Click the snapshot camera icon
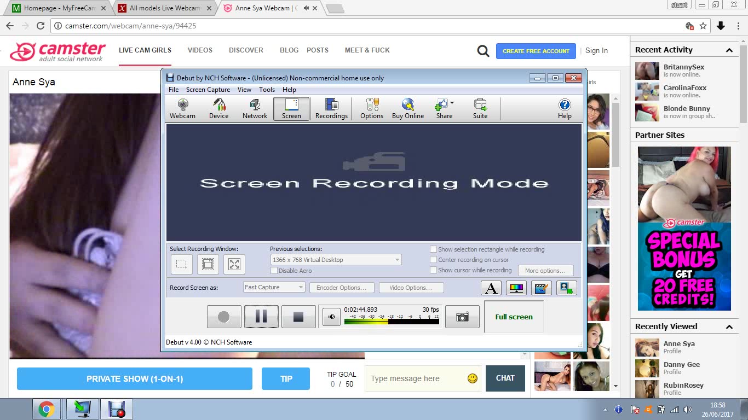Image resolution: width=748 pixels, height=420 pixels. [462, 317]
